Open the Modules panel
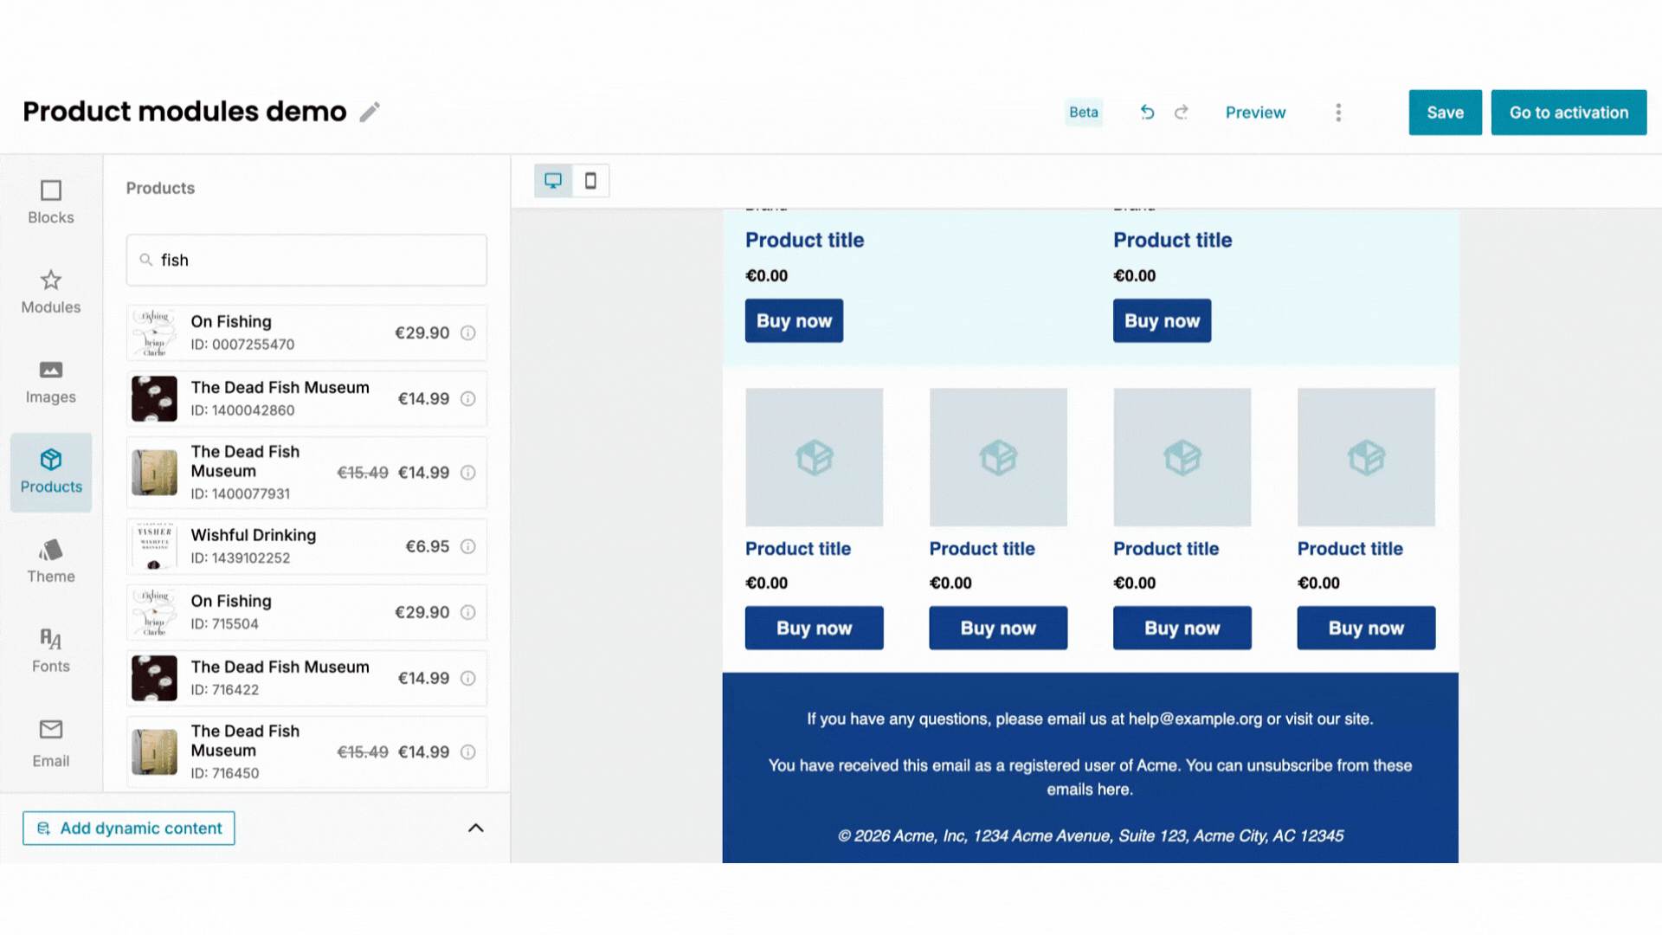 pos(50,293)
